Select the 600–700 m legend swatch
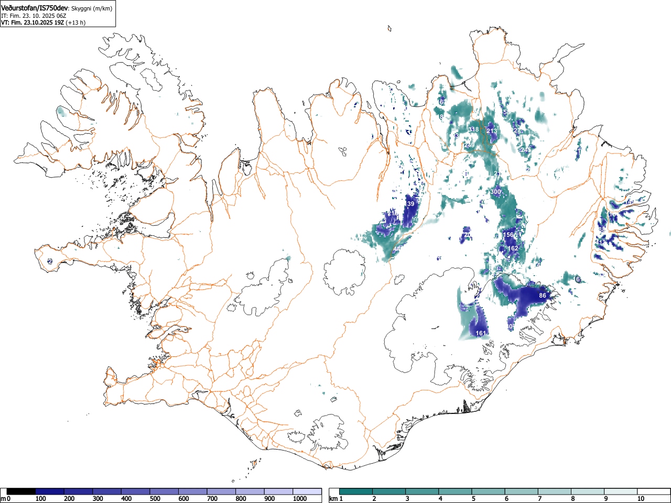Image resolution: width=671 pixels, height=503 pixels. [x=193, y=491]
